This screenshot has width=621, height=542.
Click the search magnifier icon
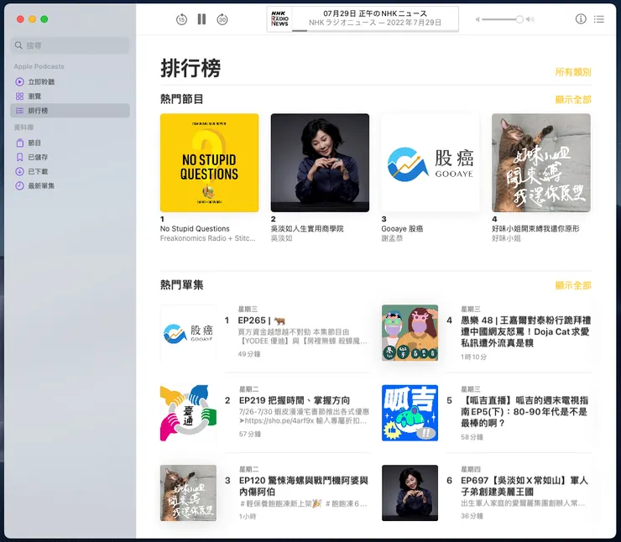point(18,45)
